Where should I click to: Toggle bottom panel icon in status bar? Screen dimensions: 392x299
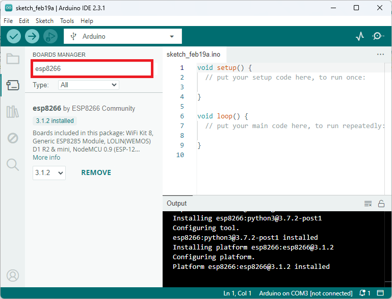[380, 293]
